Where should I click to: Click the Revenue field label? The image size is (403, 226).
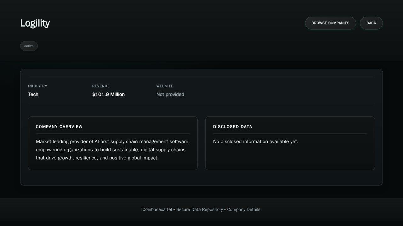point(101,86)
